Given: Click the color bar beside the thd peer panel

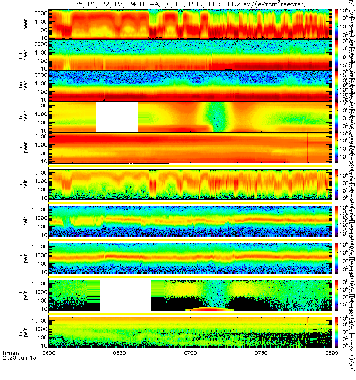Looking at the screenshot, I should pyautogui.click(x=337, y=116).
